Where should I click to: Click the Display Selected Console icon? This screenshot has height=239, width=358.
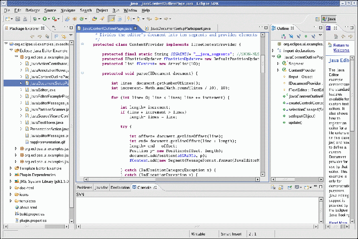(297, 187)
